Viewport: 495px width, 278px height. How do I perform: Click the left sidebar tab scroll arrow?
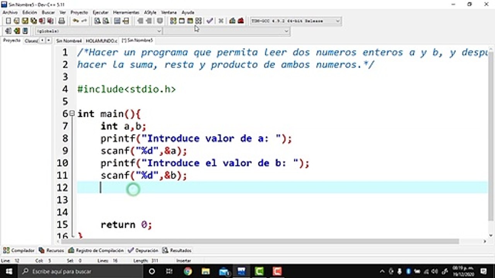pos(42,41)
